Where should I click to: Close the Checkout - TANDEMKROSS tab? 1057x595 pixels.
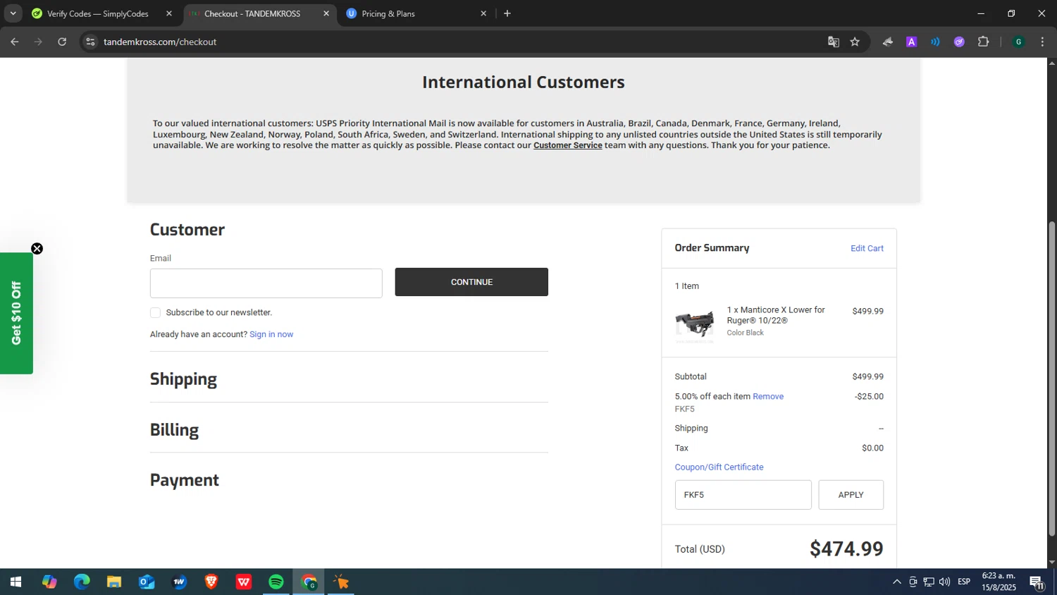(326, 13)
